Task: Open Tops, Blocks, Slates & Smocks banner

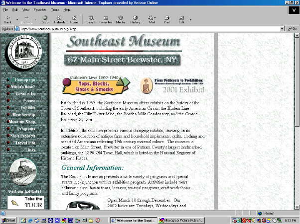Action: pyautogui.click(x=96, y=85)
